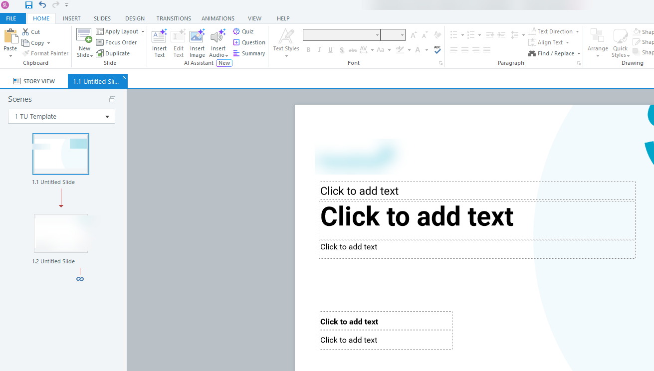
Task: Select the 1.2 Untitled Slide thumbnail
Action: coord(61,233)
